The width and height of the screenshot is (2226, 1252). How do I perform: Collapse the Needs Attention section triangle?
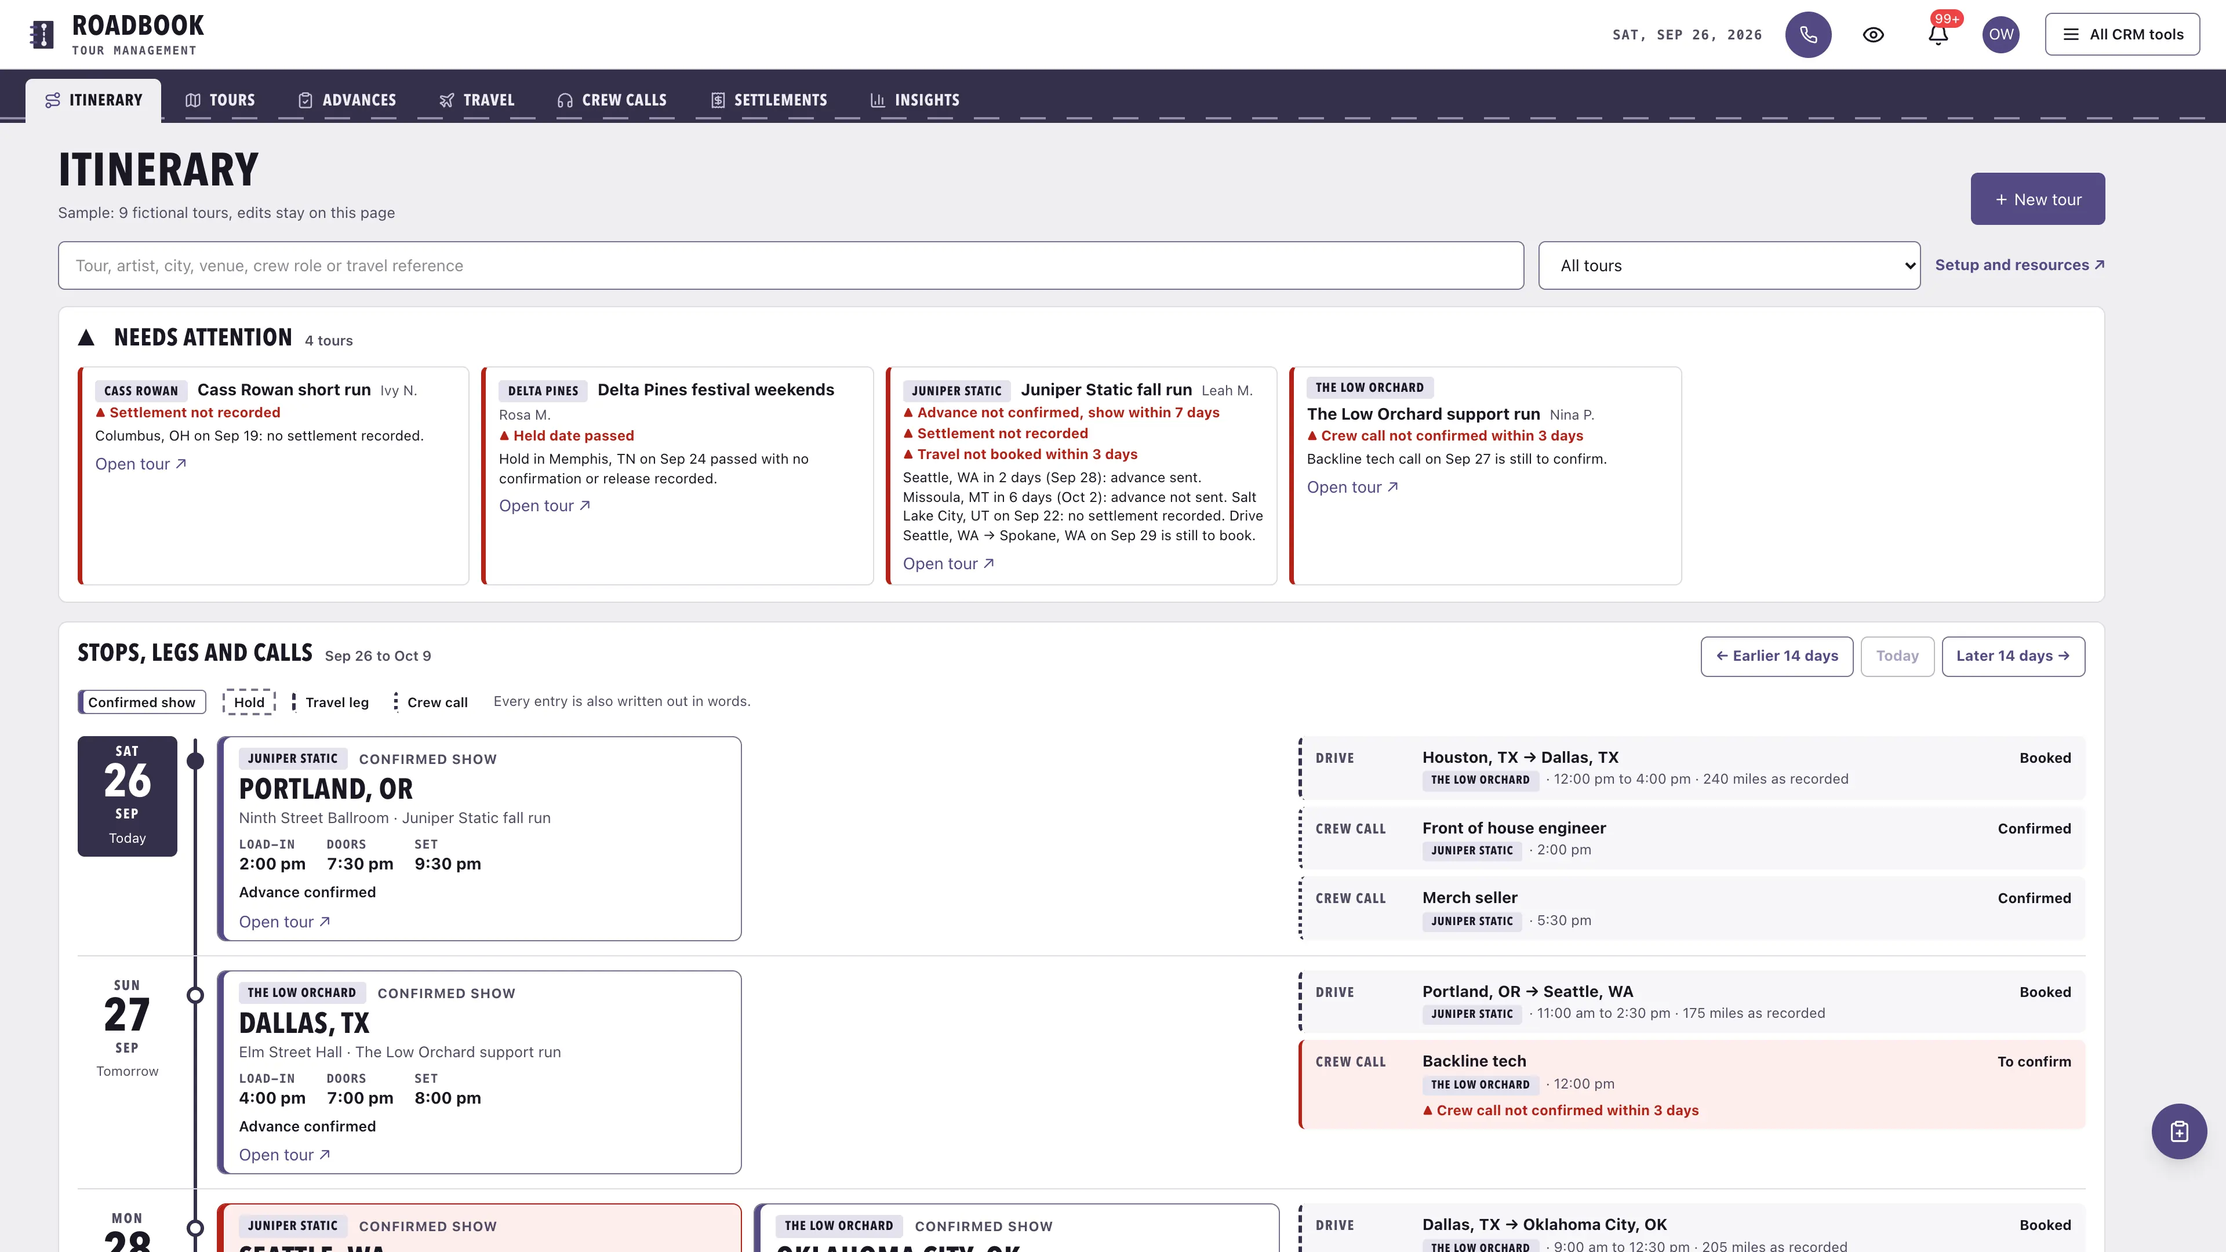pyautogui.click(x=86, y=338)
